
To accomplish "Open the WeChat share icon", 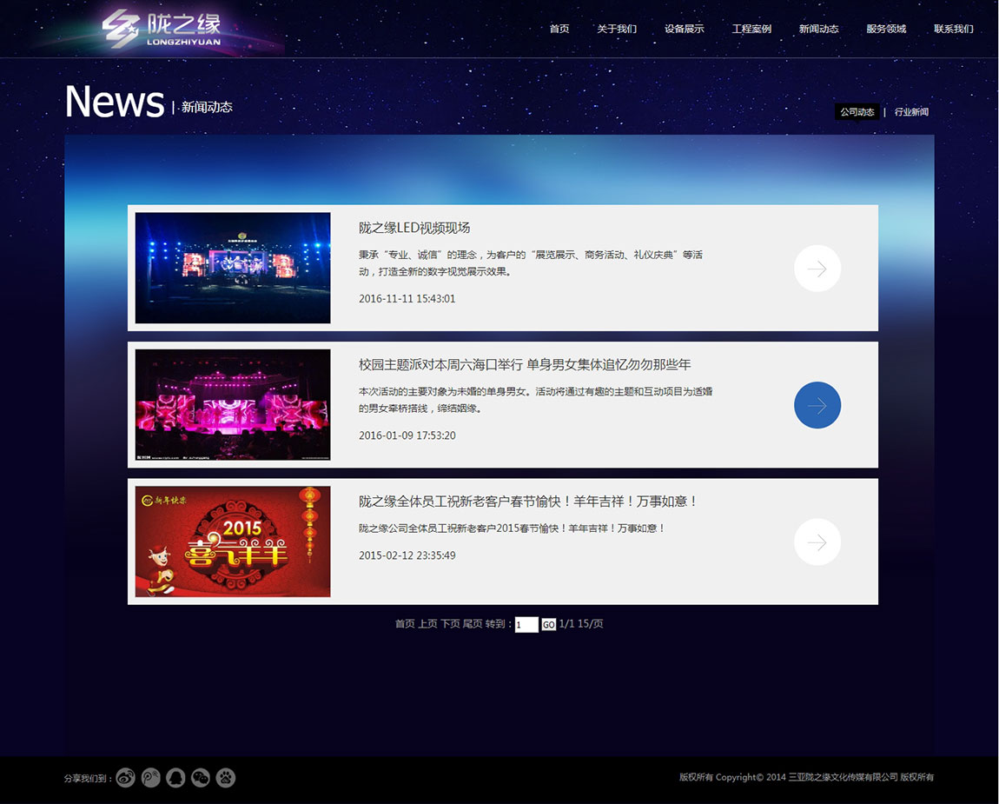I will 201,778.
